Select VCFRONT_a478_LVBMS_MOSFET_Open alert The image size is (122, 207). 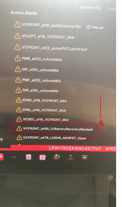51,138
